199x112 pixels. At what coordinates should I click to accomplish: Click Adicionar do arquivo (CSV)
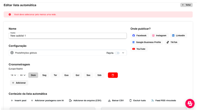[x=85, y=101]
